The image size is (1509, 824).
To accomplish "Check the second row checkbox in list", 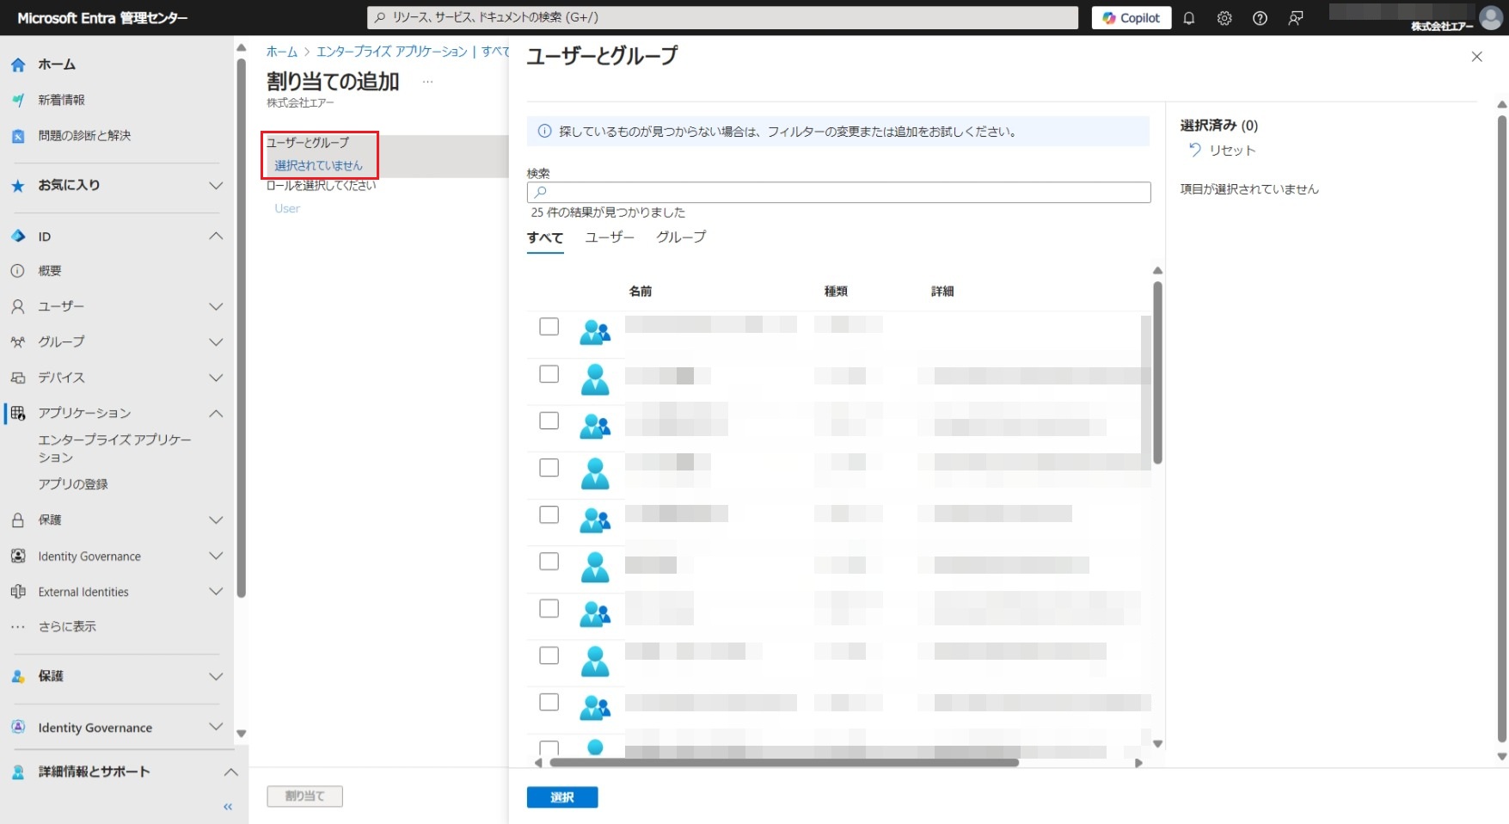I will (549, 374).
